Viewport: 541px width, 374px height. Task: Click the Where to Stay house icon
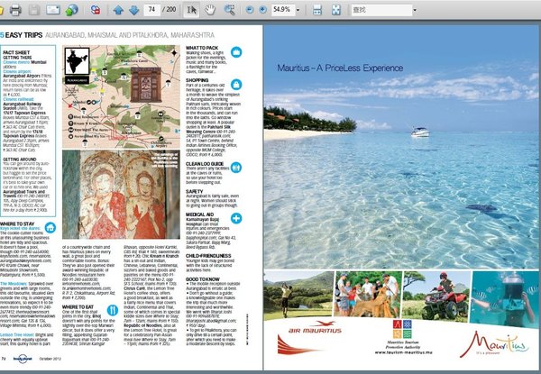50,227
